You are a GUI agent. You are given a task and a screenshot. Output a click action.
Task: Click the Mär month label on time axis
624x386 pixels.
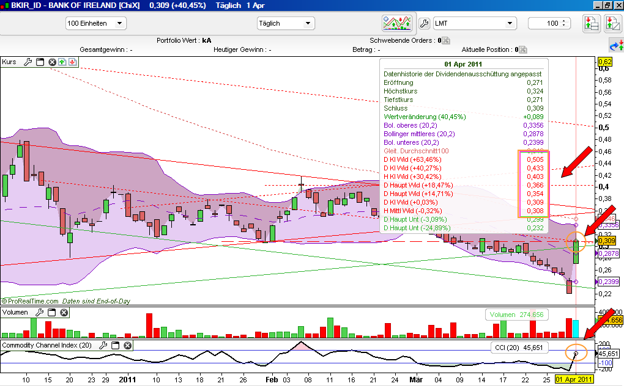(416, 380)
